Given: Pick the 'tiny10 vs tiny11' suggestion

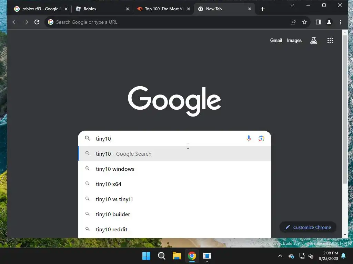Looking at the screenshot, I should [x=175, y=199].
